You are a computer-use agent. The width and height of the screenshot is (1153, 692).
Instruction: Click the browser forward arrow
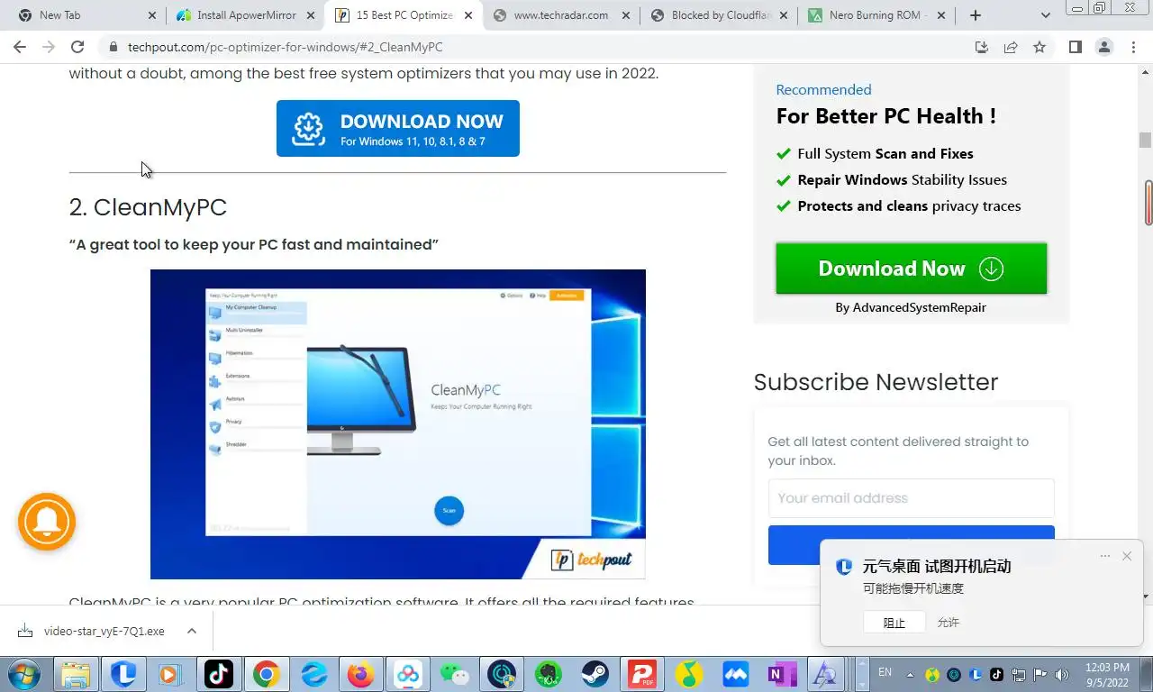coord(49,47)
